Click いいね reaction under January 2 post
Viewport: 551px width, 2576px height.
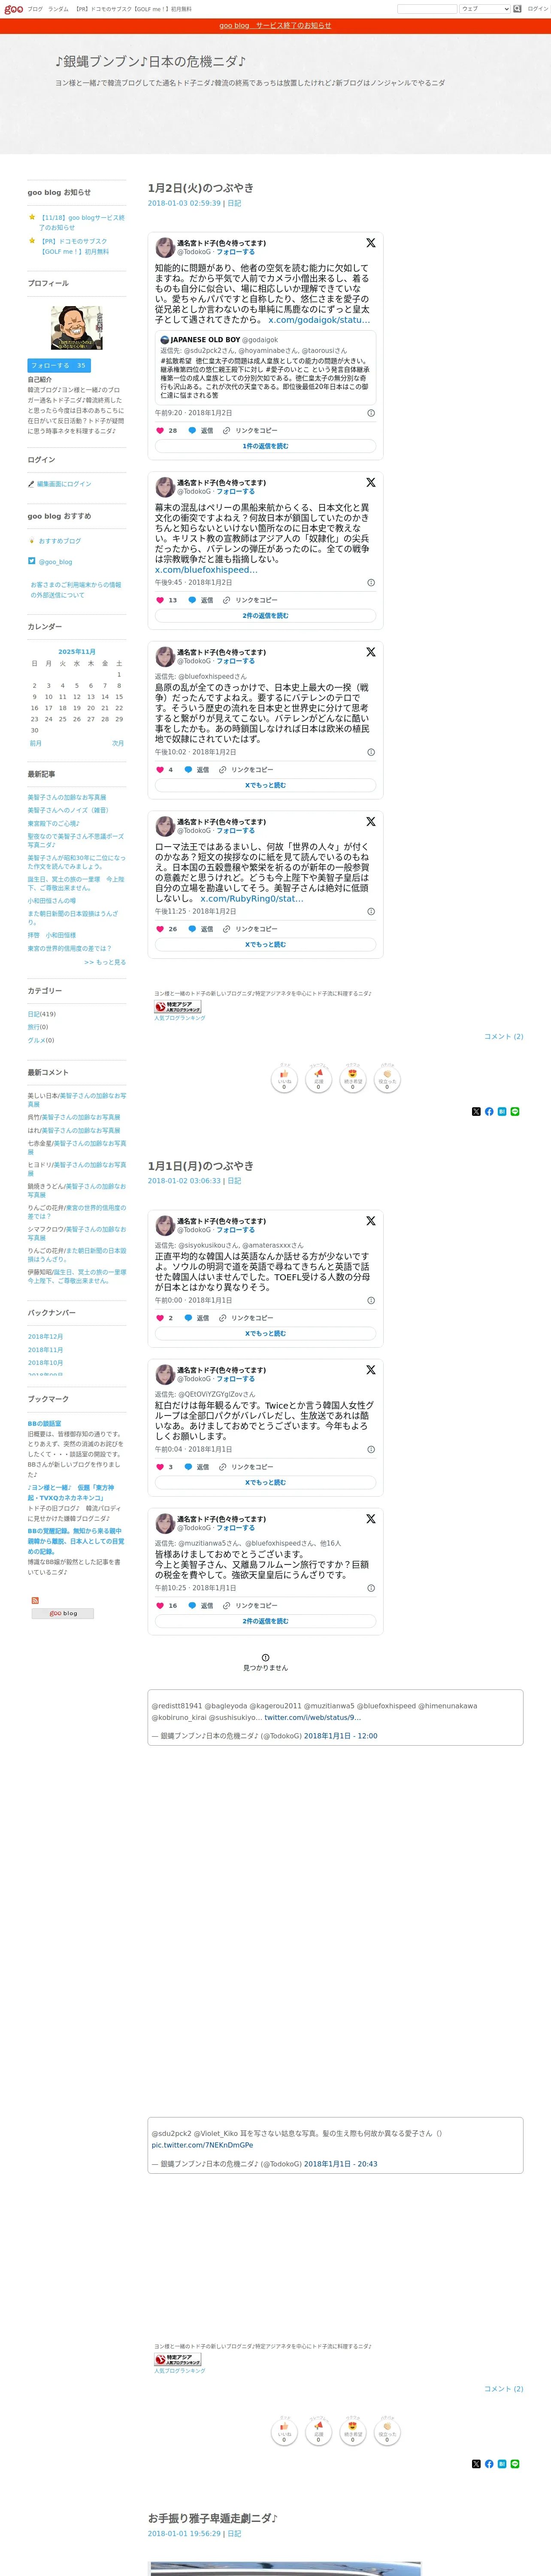click(284, 1079)
